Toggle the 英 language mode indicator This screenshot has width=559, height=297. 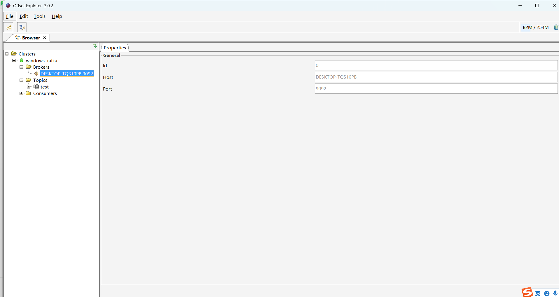point(538,293)
